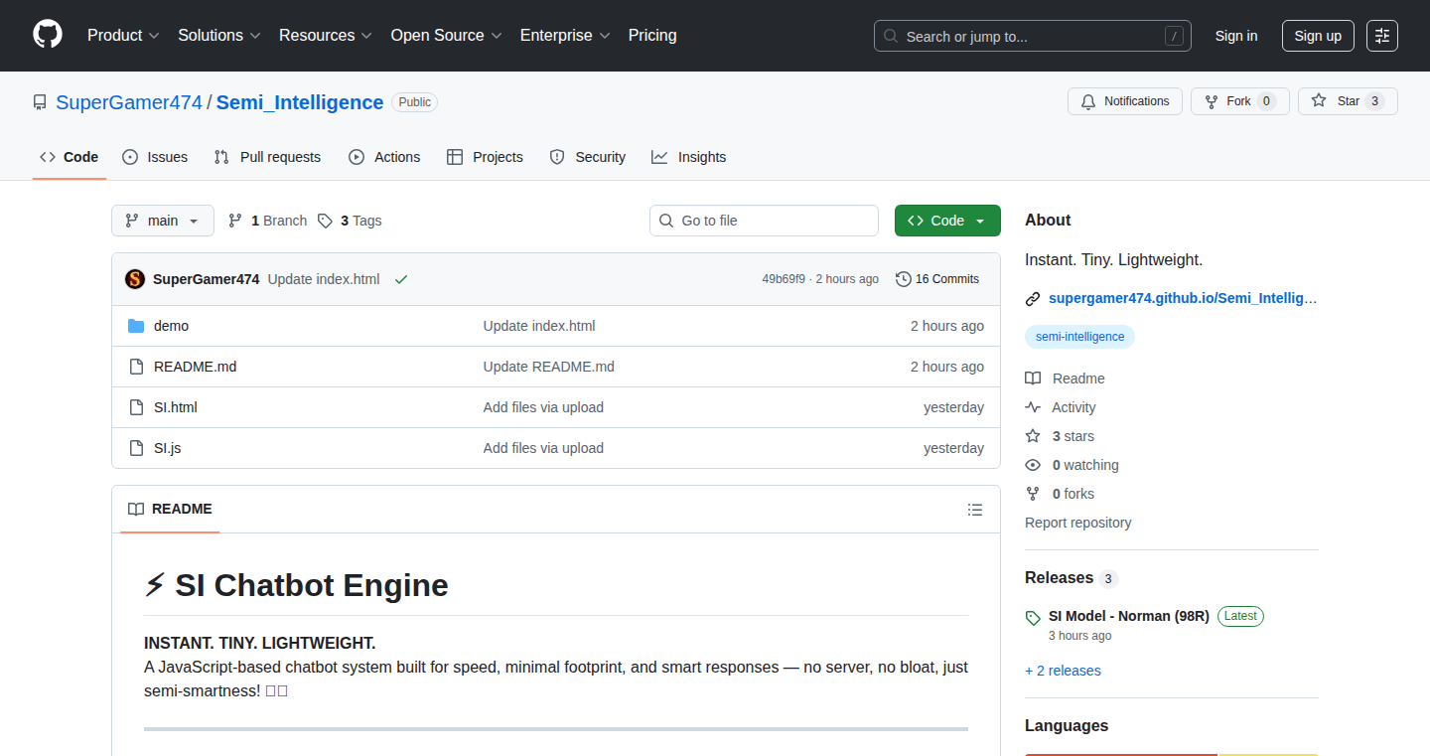Click the Releases heading link
Image resolution: width=1430 pixels, height=756 pixels.
[1059, 578]
